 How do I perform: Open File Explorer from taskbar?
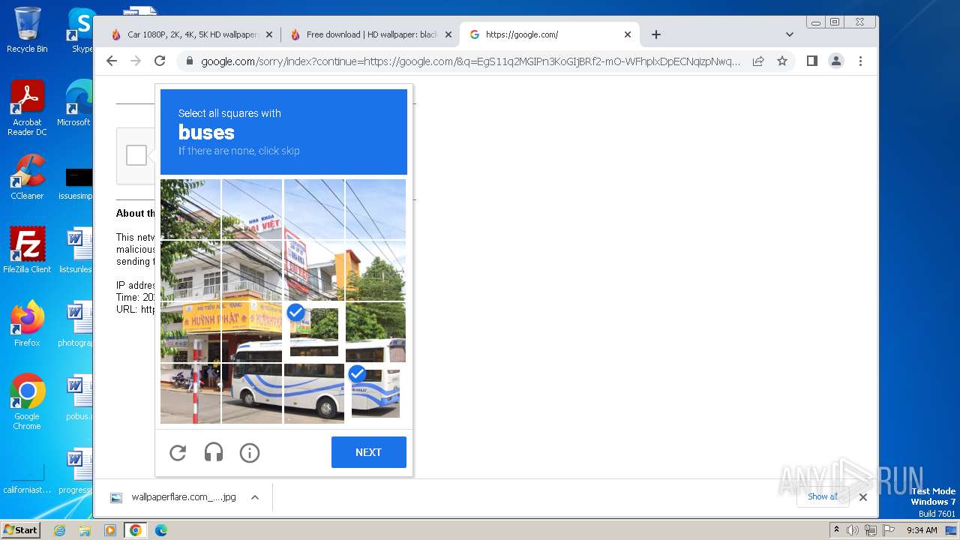point(85,530)
